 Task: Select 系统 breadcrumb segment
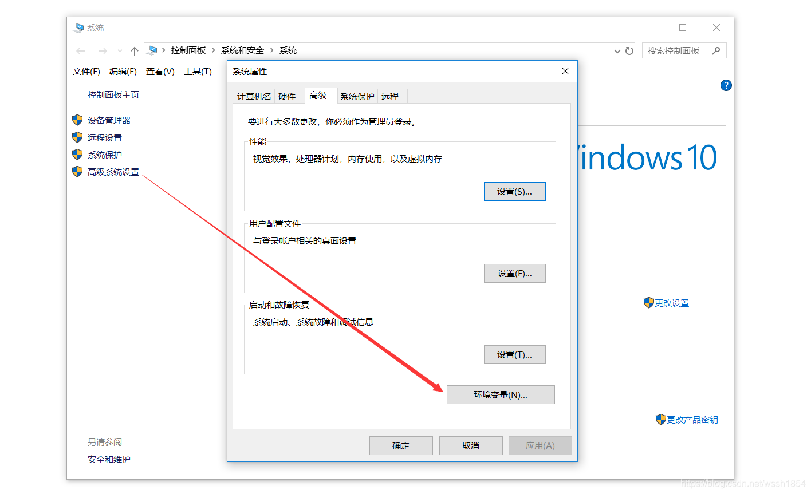click(x=288, y=50)
